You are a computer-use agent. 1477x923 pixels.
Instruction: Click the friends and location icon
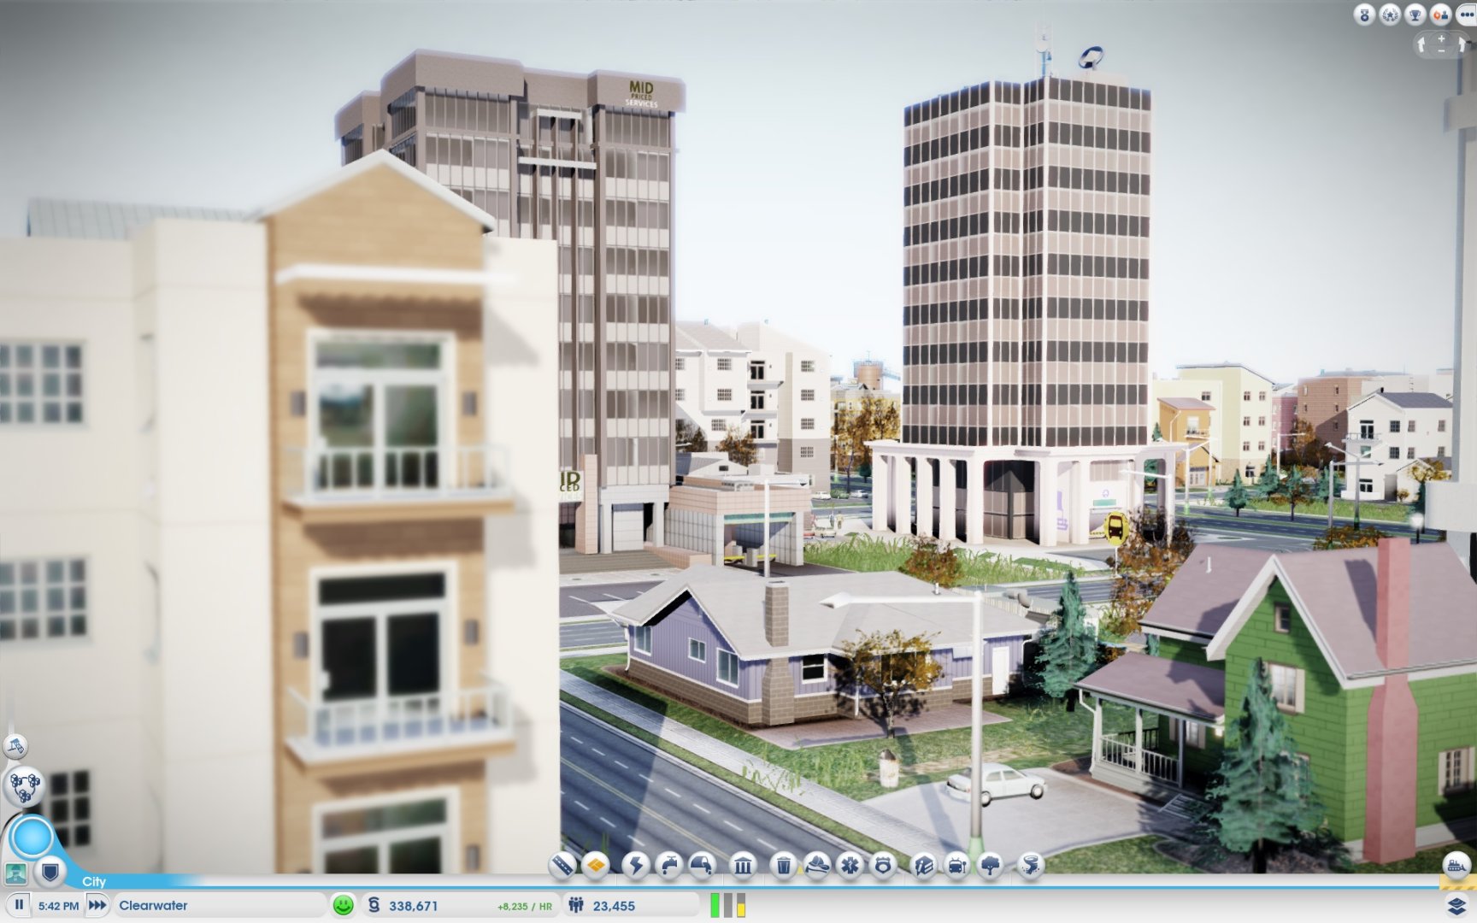click(1441, 14)
